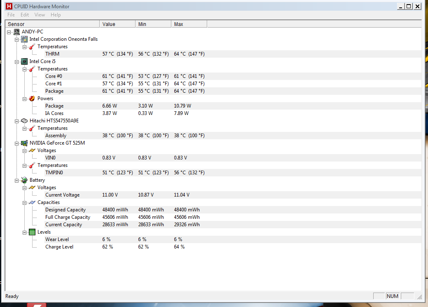The width and height of the screenshot is (428, 307).
Task: Collapse the ANDY-PC root node
Action: click(9, 32)
